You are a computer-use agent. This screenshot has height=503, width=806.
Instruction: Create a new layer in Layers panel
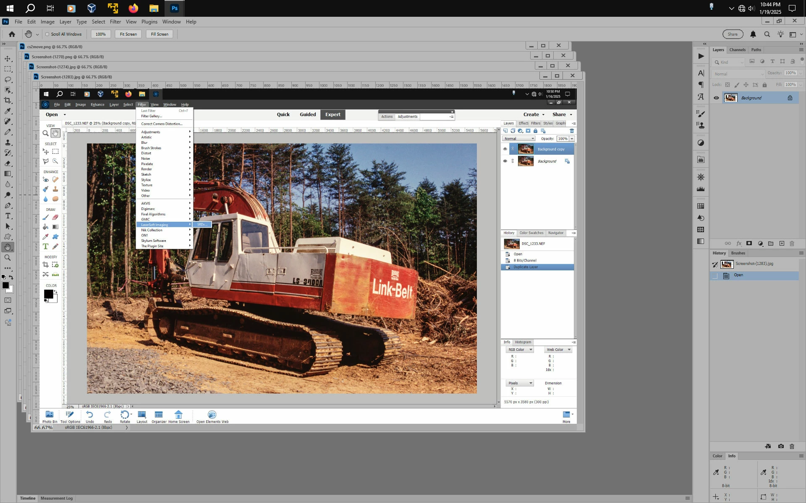pos(782,244)
